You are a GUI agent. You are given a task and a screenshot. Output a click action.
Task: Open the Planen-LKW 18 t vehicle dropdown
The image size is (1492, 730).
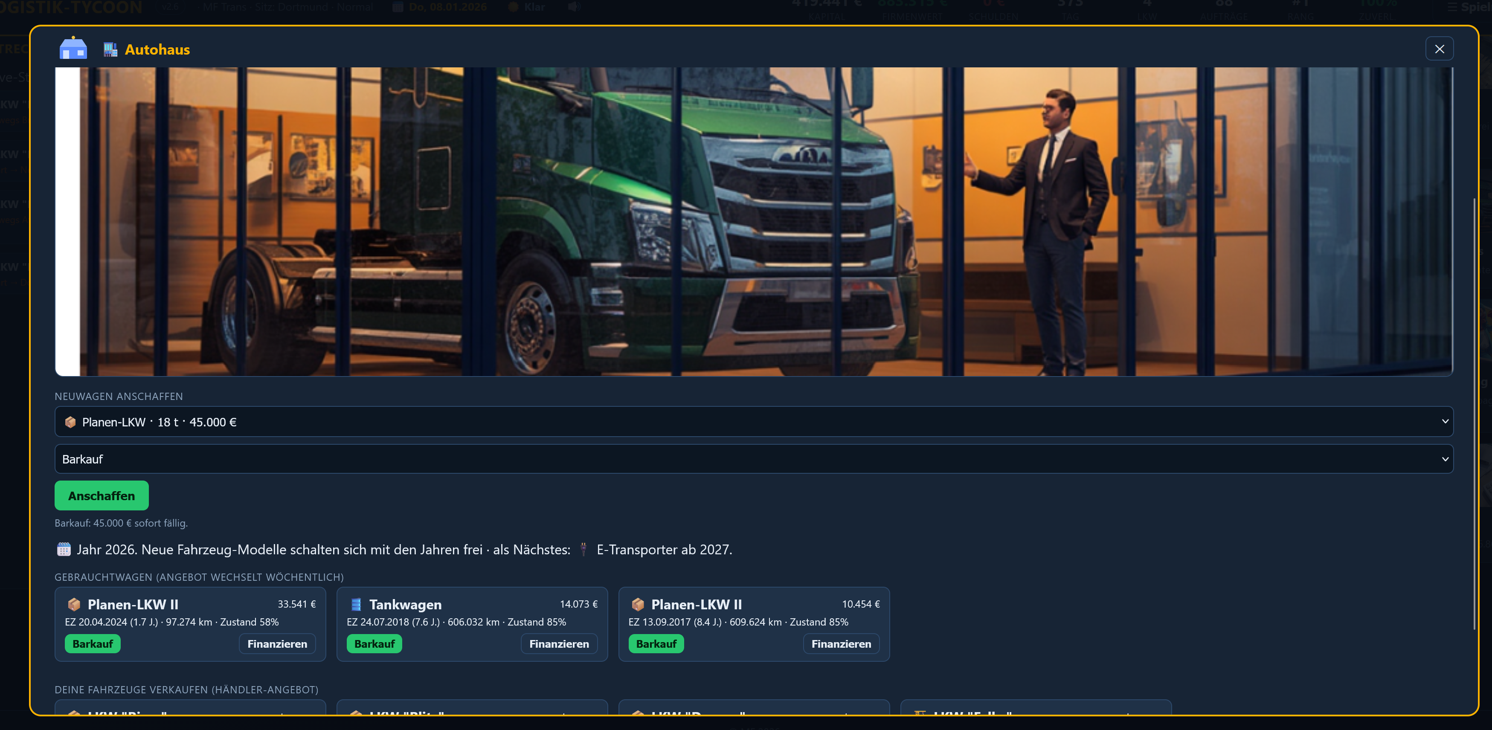[x=754, y=422]
